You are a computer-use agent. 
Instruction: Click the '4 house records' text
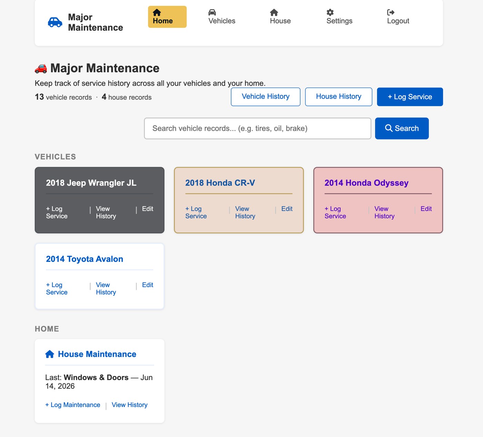point(127,97)
